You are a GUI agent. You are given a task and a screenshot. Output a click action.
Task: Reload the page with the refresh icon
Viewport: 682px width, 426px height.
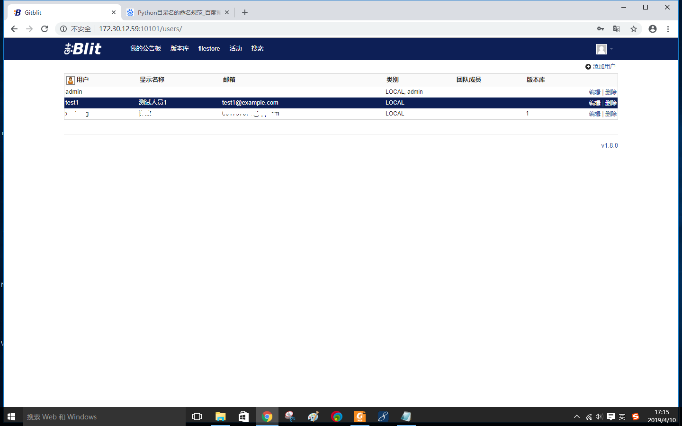click(45, 29)
